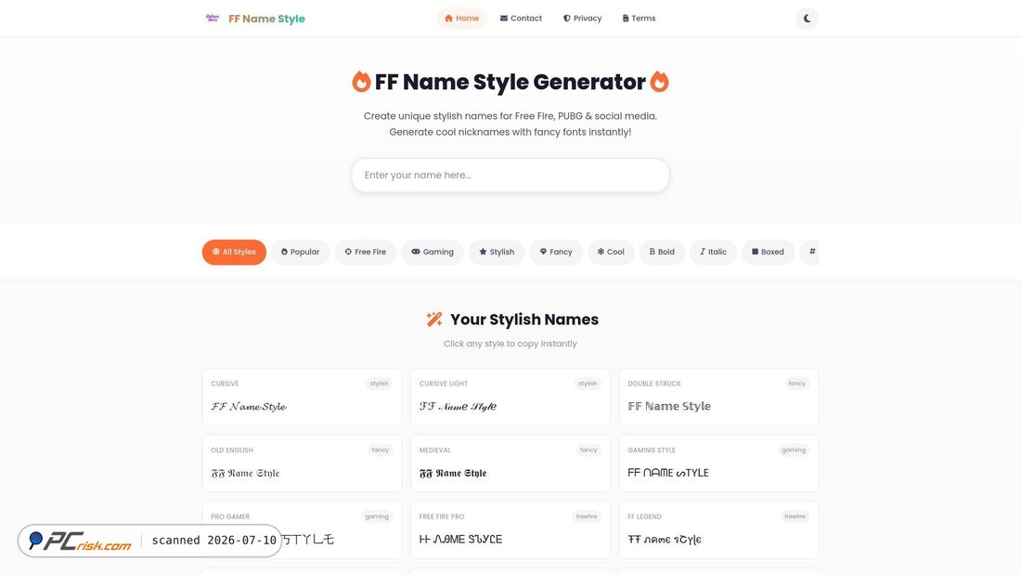
Task: Select the All Styles filter
Action: [x=234, y=252]
